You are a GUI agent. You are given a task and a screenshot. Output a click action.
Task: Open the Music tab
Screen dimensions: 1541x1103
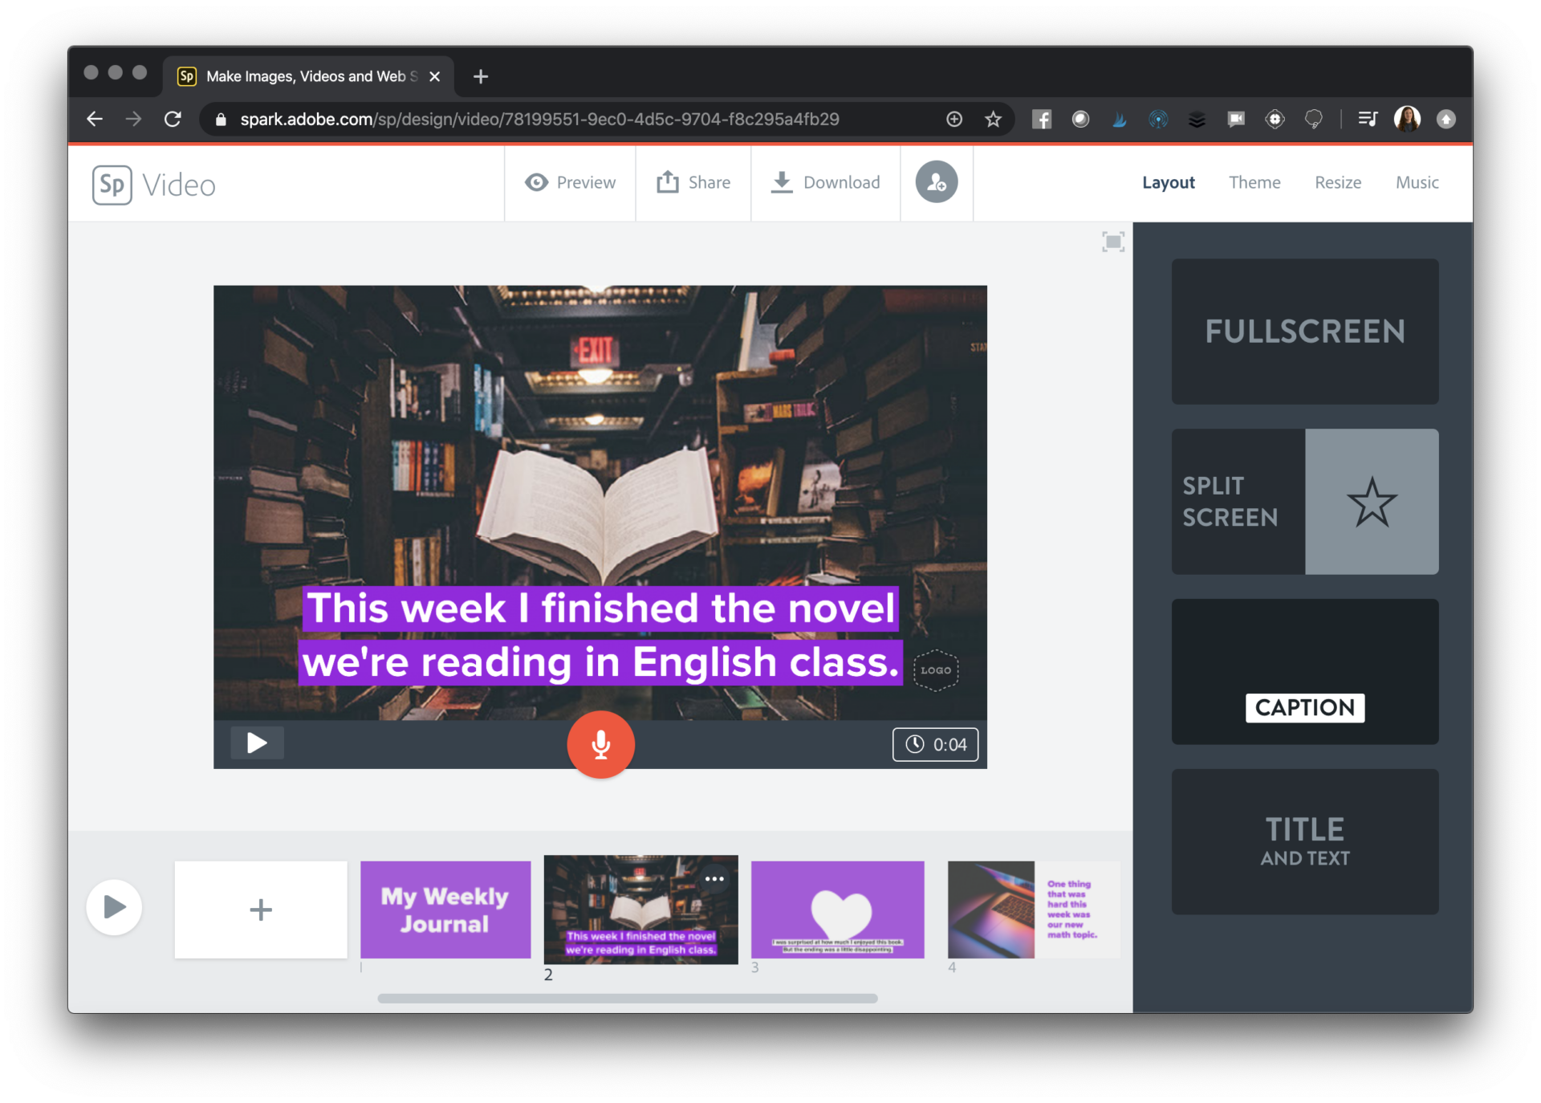pos(1417,182)
